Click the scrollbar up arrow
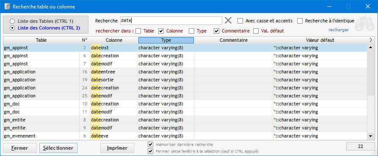Screen dimensions: 378x156 tap(370, 48)
